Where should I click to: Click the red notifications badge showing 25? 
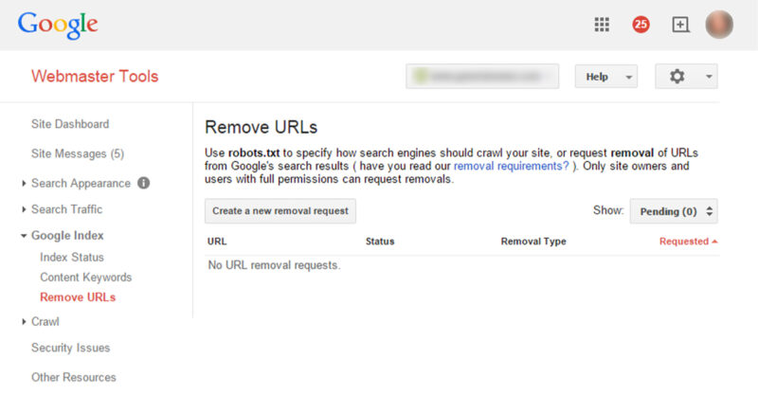pyautogui.click(x=641, y=26)
